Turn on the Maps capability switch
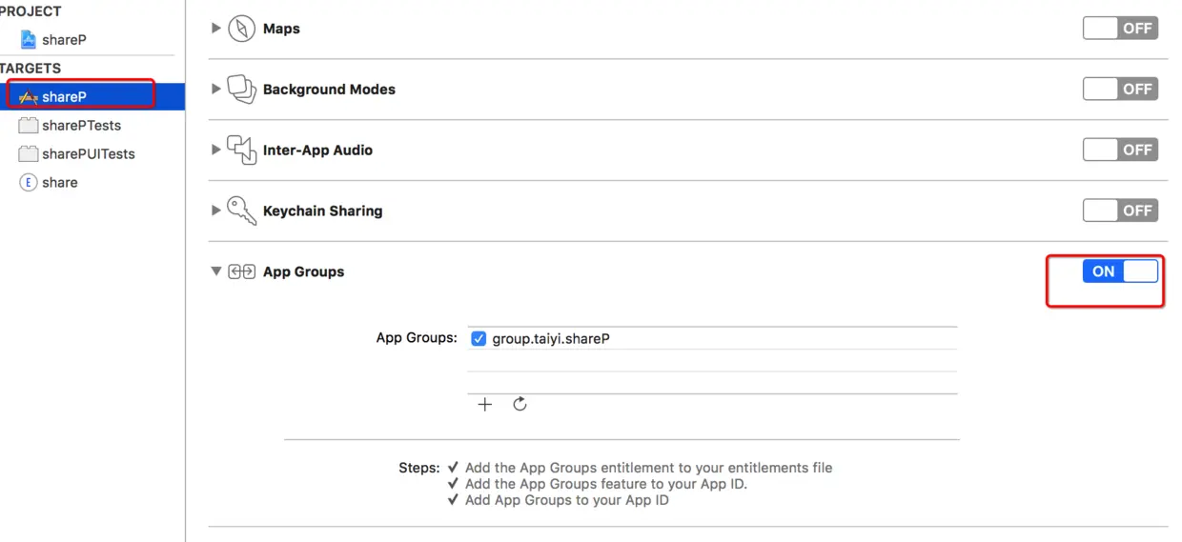1182x542 pixels. (1120, 28)
